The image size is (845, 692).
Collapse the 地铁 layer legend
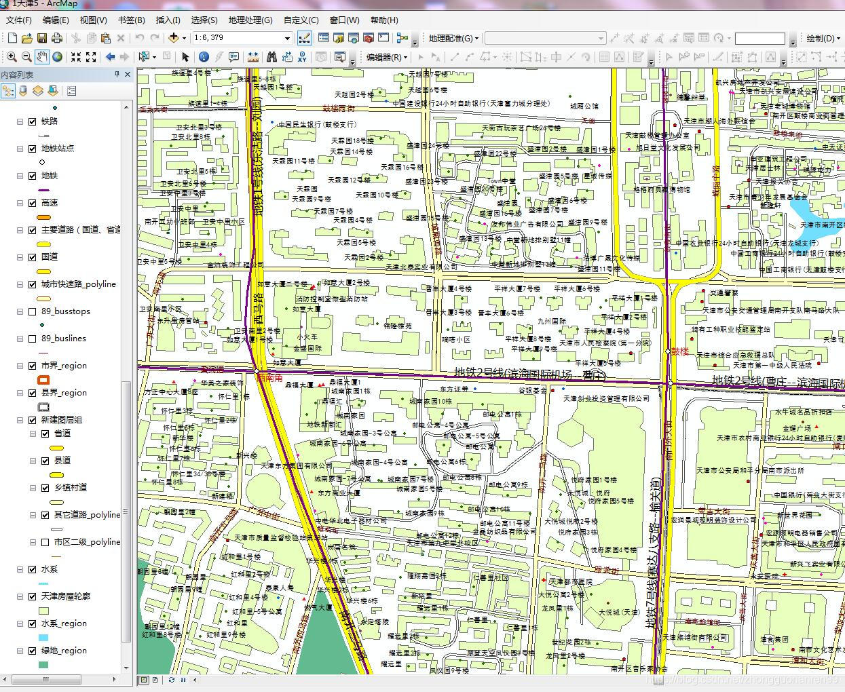tap(20, 176)
